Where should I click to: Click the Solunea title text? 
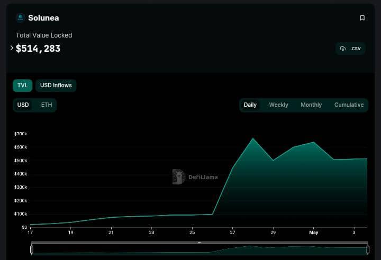click(x=43, y=18)
